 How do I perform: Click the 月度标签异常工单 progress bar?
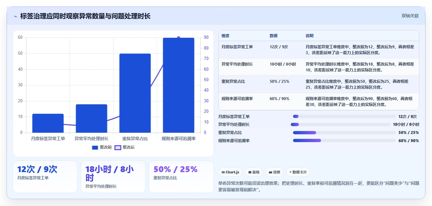click(344, 116)
